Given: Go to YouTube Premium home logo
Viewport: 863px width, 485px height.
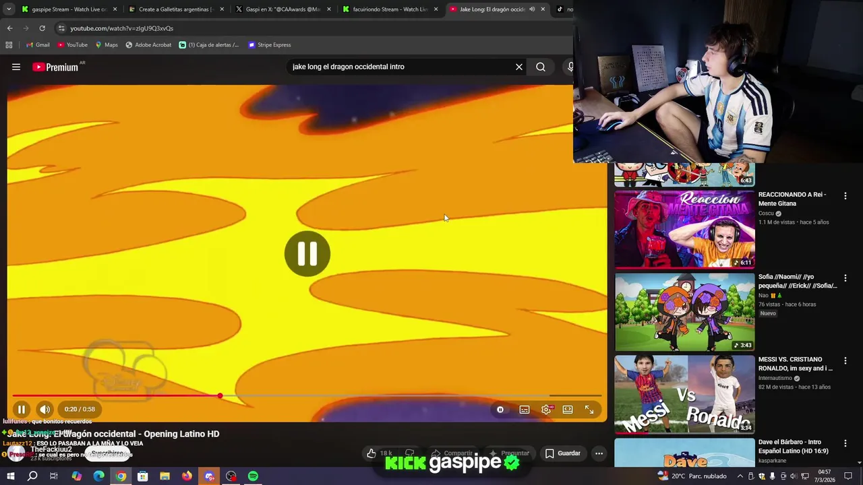Looking at the screenshot, I should 57,67.
